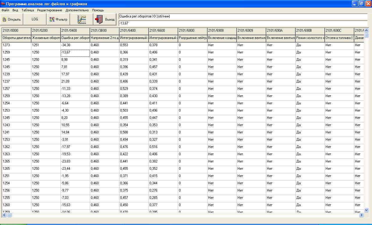This screenshot has width=372, height=225.
Task: Open the Таблица menu
Action: click(x=28, y=10)
